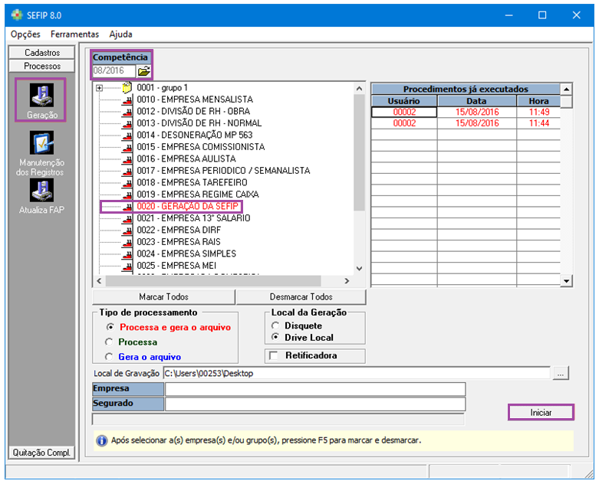The width and height of the screenshot is (599, 484).
Task: Click factory icon beside 0012 DIVISÃO DE RH - OBRA
Action: 127,112
